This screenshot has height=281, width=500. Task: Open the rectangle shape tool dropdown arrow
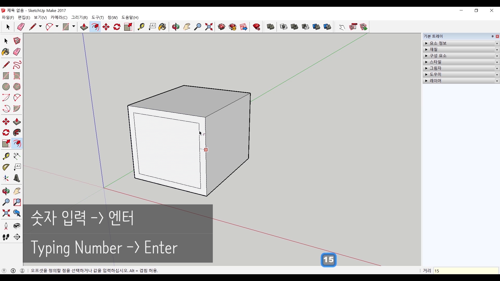pos(74,27)
